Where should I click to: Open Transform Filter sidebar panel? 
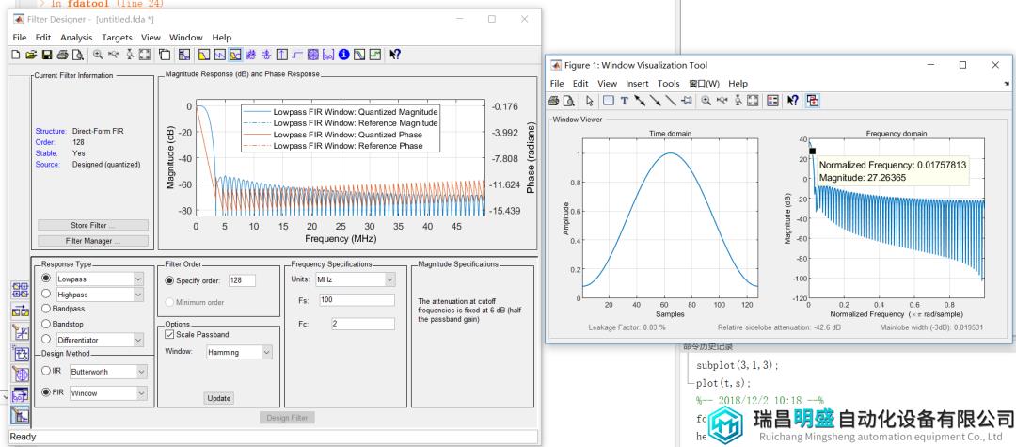click(20, 311)
